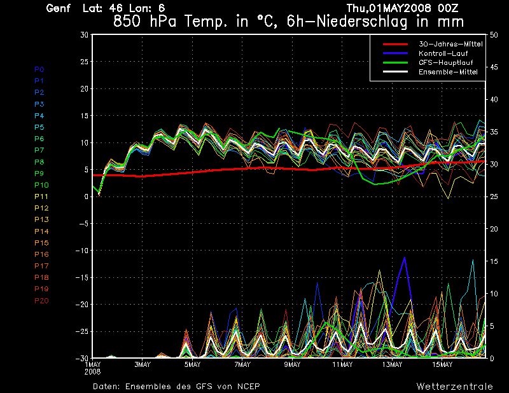The height and width of the screenshot is (393, 509).
Task: Click the 3MAY date on x-axis
Action: coord(143,365)
